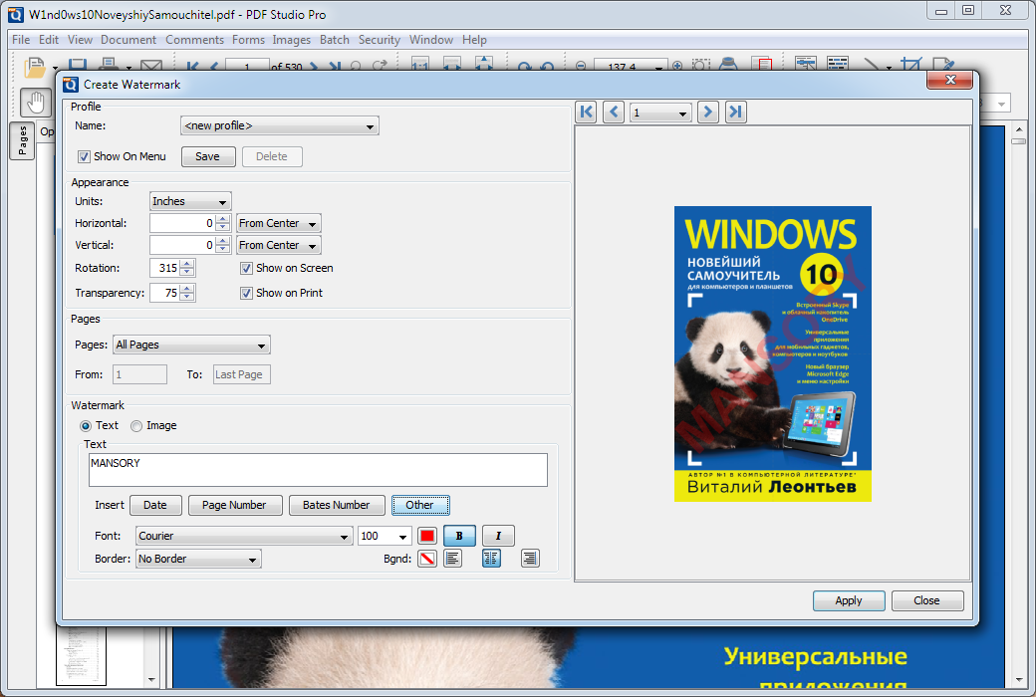This screenshot has height=697, width=1036.
Task: Open the Pages dropdown showing All Pages
Action: click(x=191, y=345)
